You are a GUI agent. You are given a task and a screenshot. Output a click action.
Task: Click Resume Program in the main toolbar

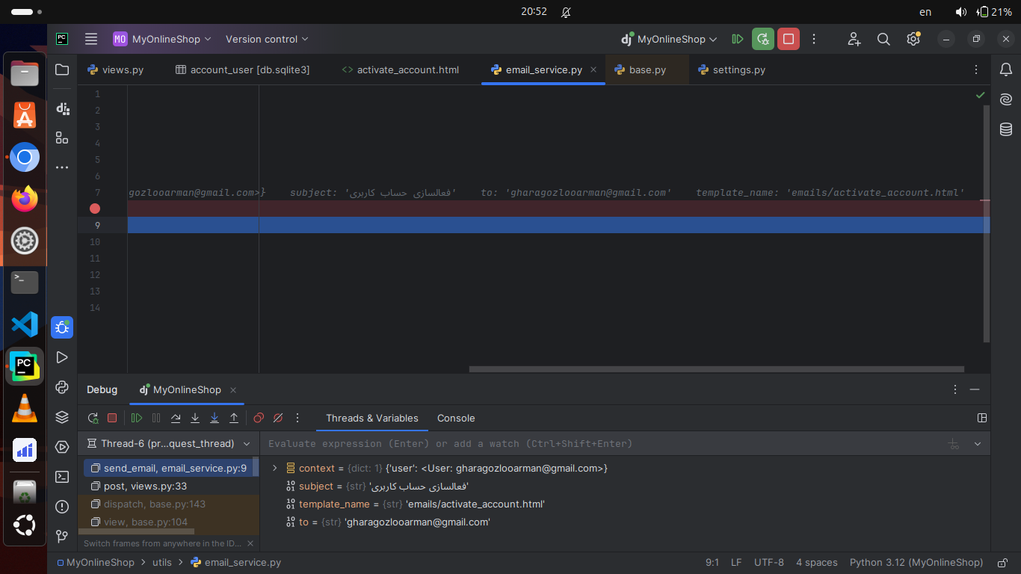[x=738, y=39]
